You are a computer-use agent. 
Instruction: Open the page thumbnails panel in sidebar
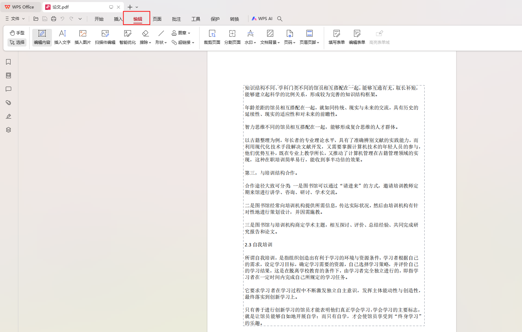8,75
